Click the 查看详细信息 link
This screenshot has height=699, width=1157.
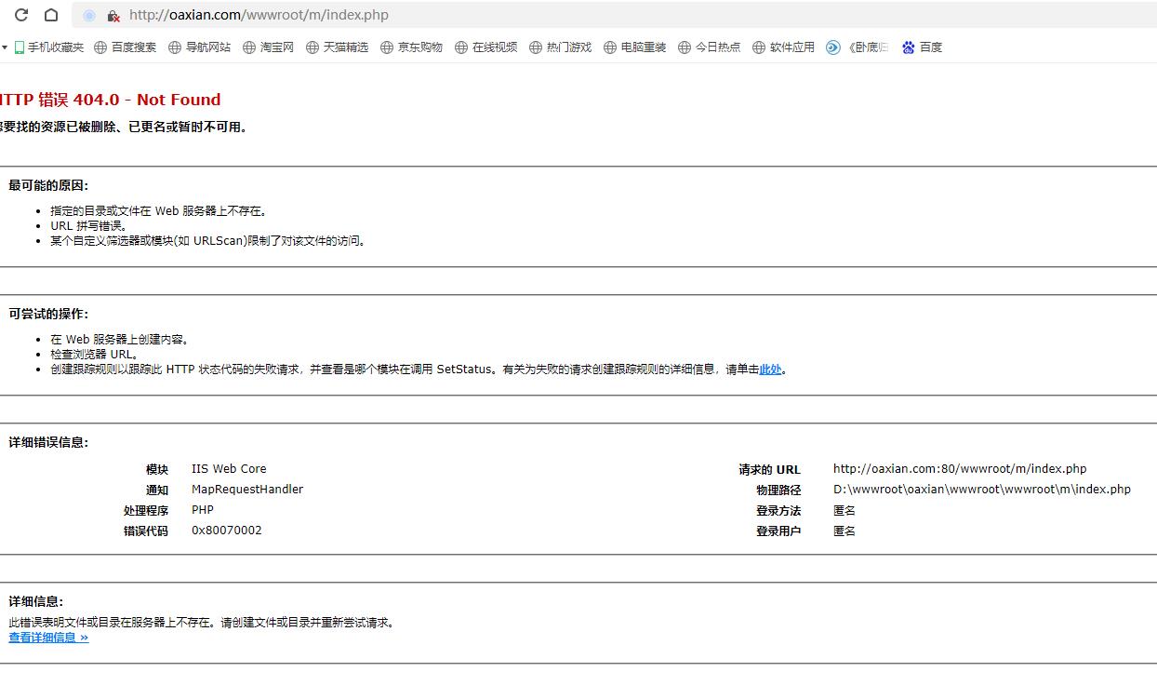coord(48,638)
